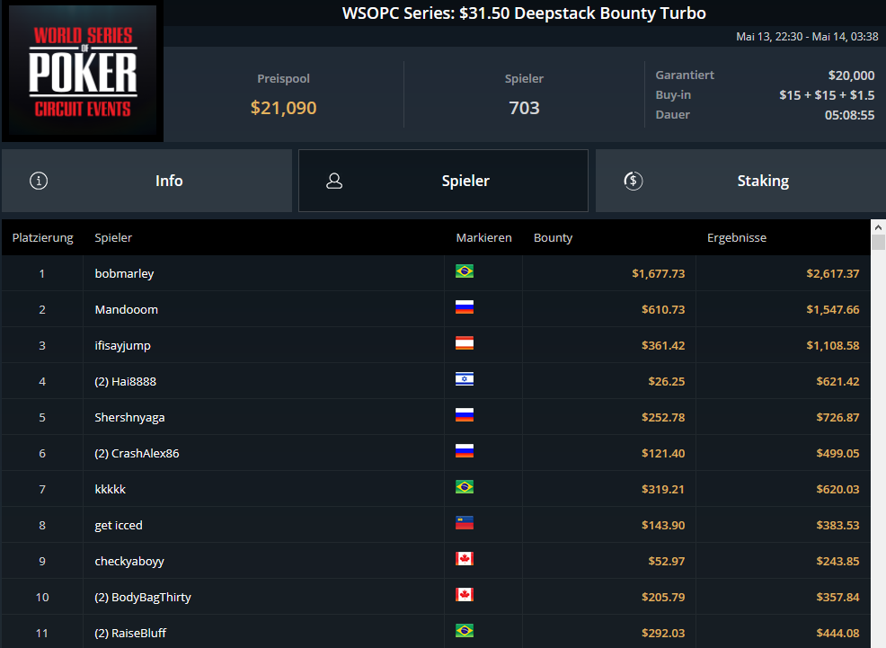Click the dollar coin icon on Staking tab

click(633, 181)
